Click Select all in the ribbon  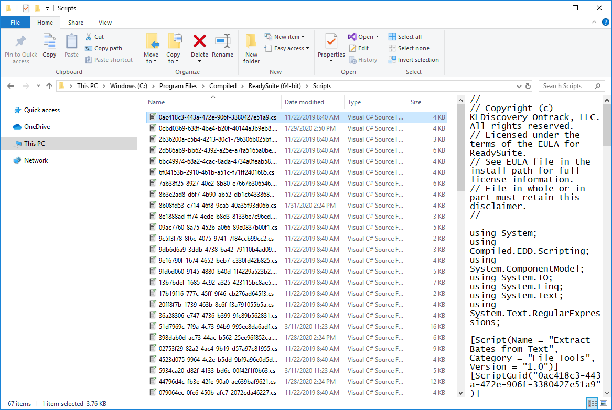pyautogui.click(x=405, y=37)
